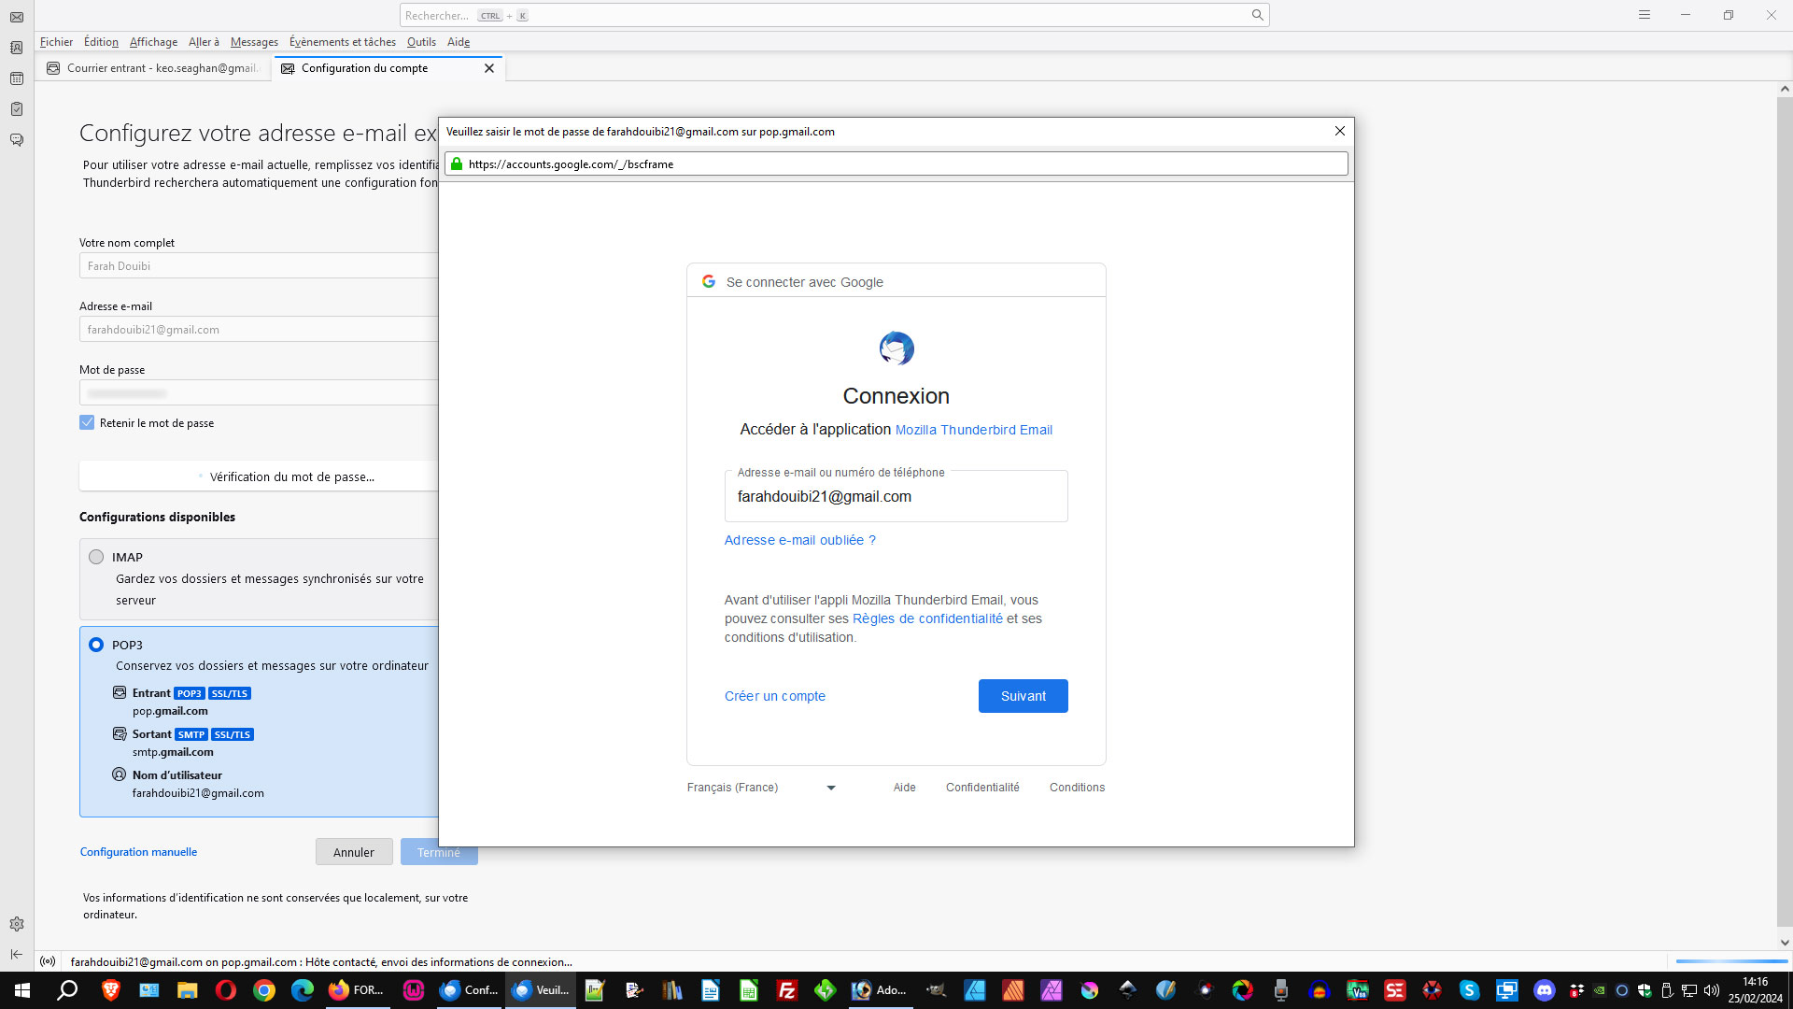Toggle Retenir le mot de passe checkbox
The width and height of the screenshot is (1793, 1009).
click(87, 422)
